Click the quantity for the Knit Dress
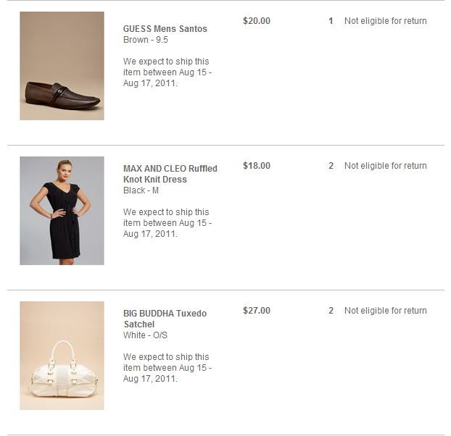This screenshot has height=436, width=451. tap(331, 166)
